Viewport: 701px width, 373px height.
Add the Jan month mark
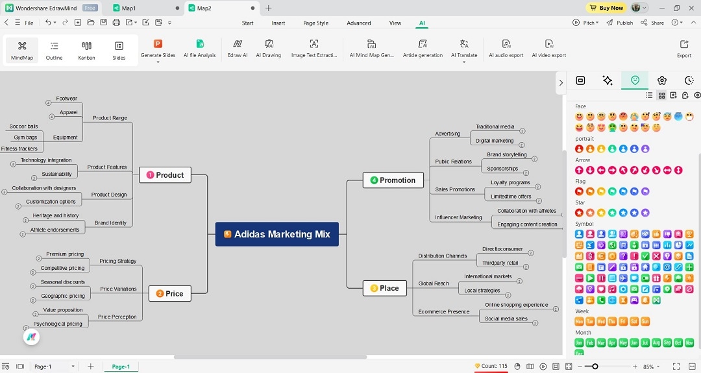coord(580,343)
